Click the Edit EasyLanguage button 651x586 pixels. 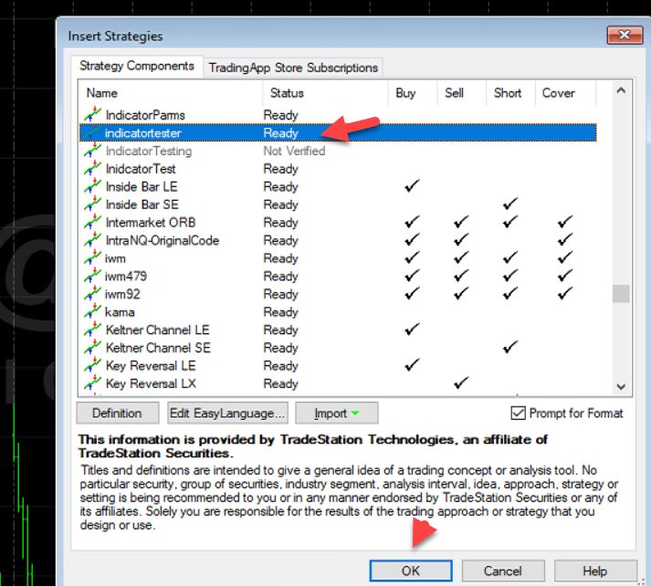[x=227, y=413]
